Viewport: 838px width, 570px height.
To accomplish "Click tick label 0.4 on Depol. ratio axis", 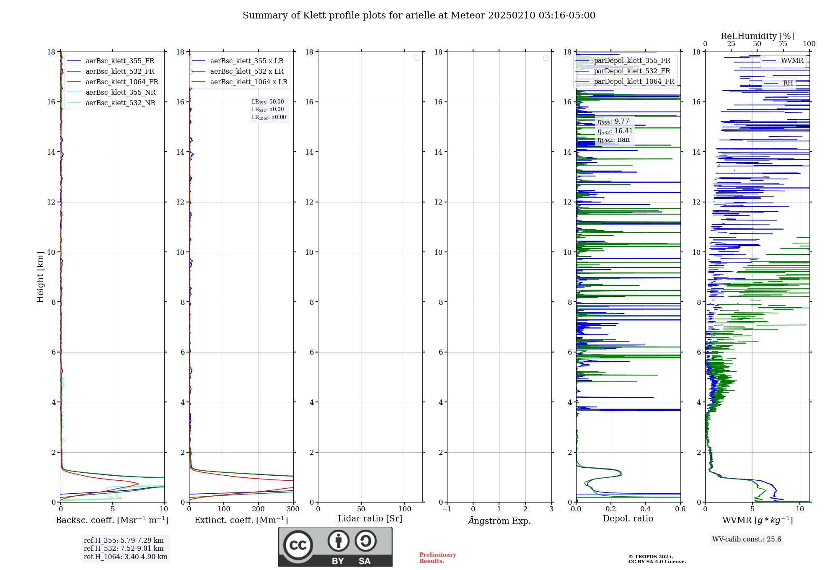I will (x=646, y=509).
